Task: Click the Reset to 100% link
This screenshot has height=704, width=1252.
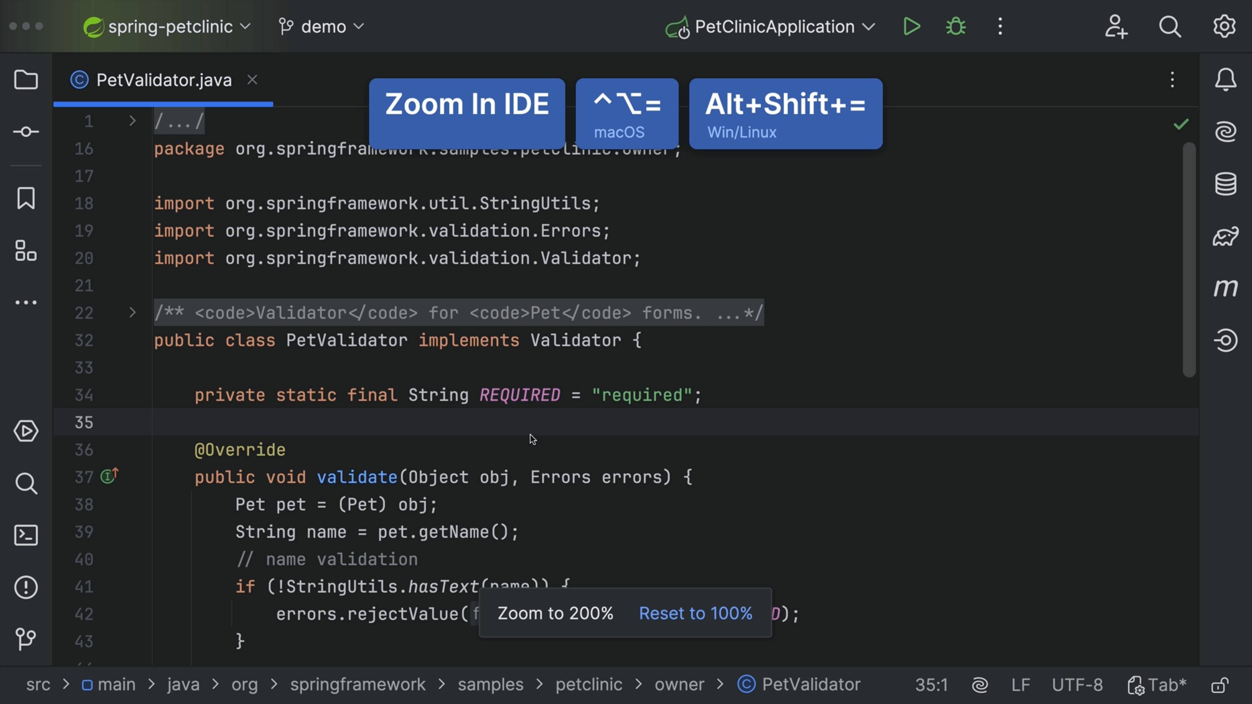Action: [x=695, y=613]
